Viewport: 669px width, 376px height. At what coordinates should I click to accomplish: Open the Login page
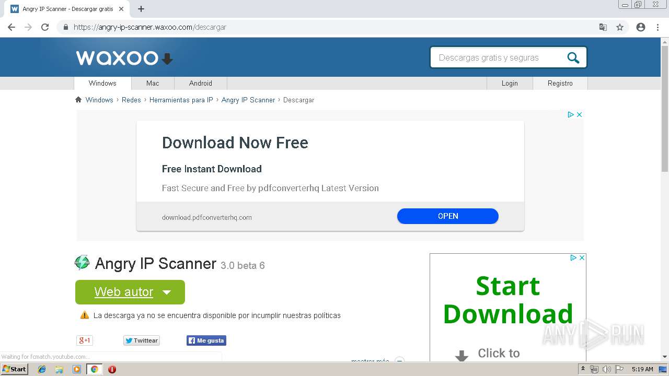[510, 83]
